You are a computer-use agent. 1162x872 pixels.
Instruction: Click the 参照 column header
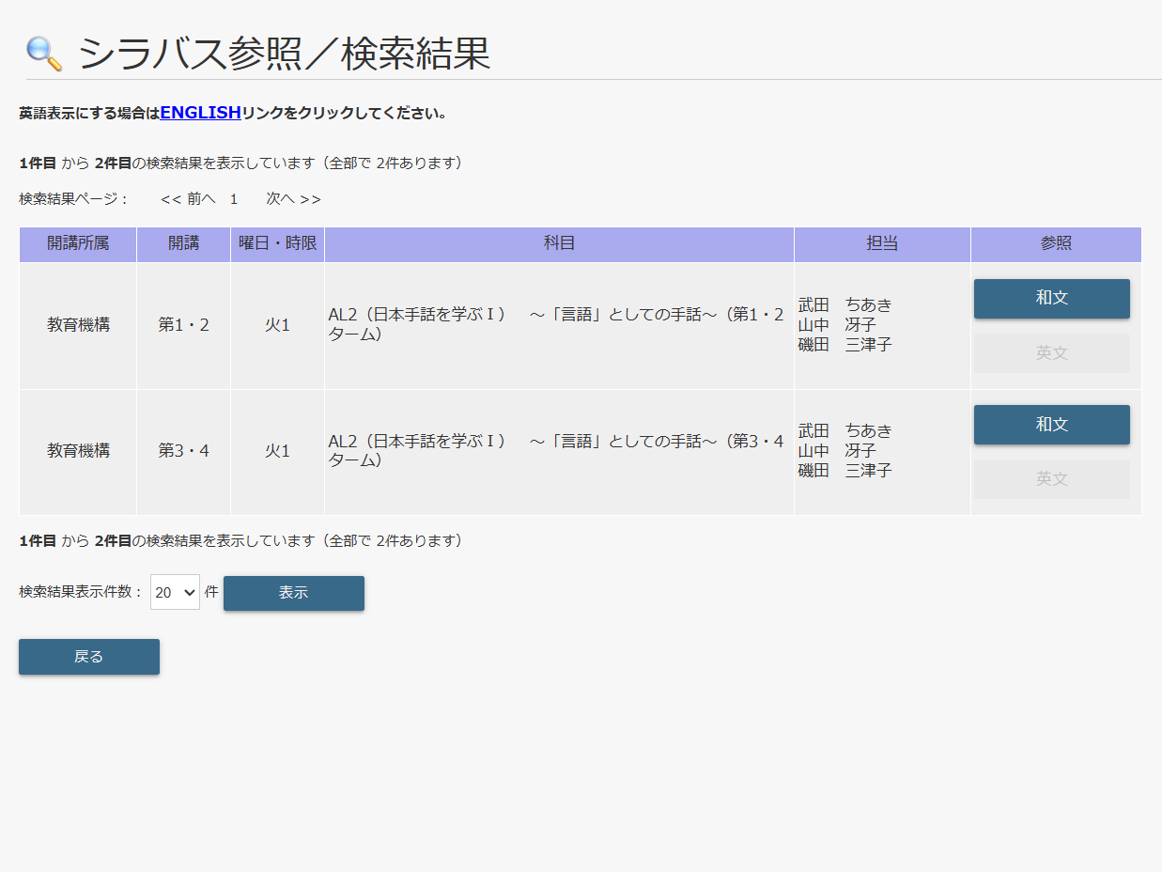point(1056,244)
